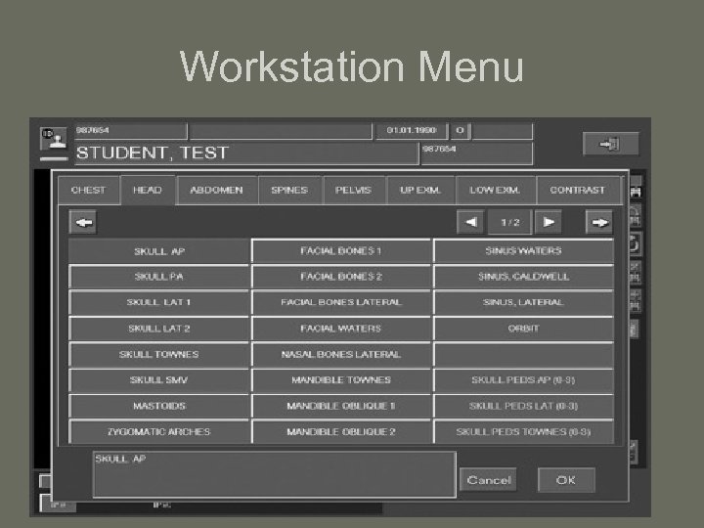Open the patient ID icon
This screenshot has height=528, width=704.
point(54,139)
